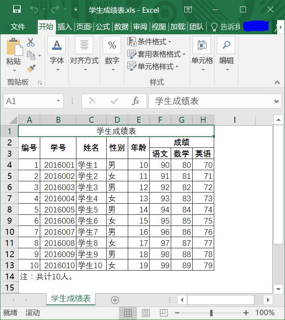This screenshot has height=320, width=285.
Task: Select the 学生成绩表 sheet tab
Action: 71,299
